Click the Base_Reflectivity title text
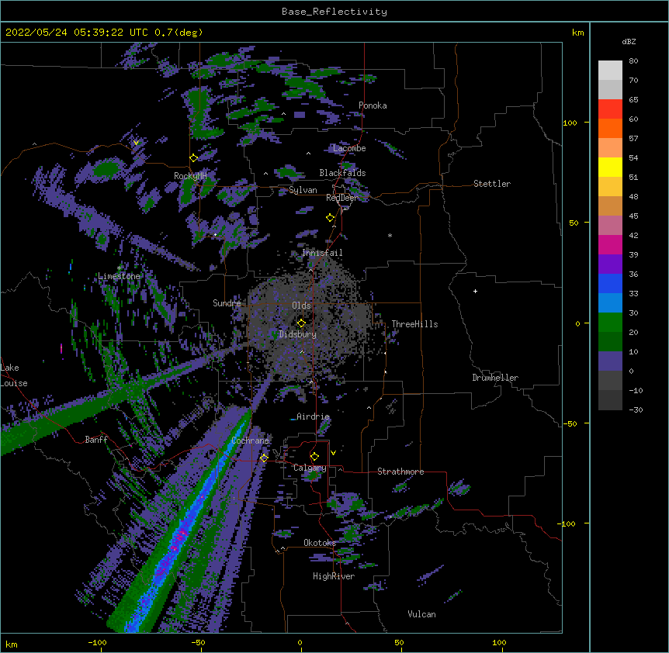The height and width of the screenshot is (653, 669). click(334, 12)
